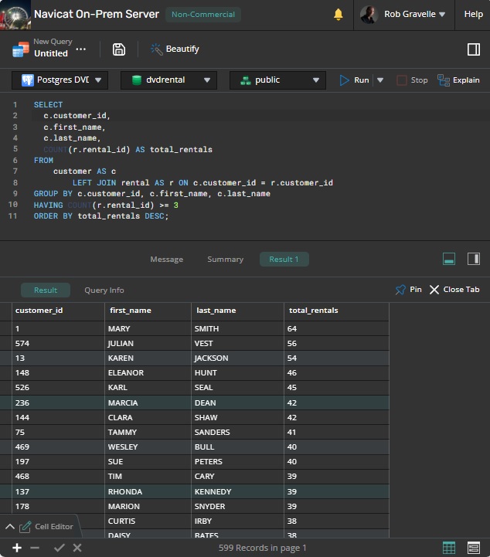The width and height of the screenshot is (490, 557).
Task: Open the Postgres DVD connection dropdown
Action: (60, 80)
